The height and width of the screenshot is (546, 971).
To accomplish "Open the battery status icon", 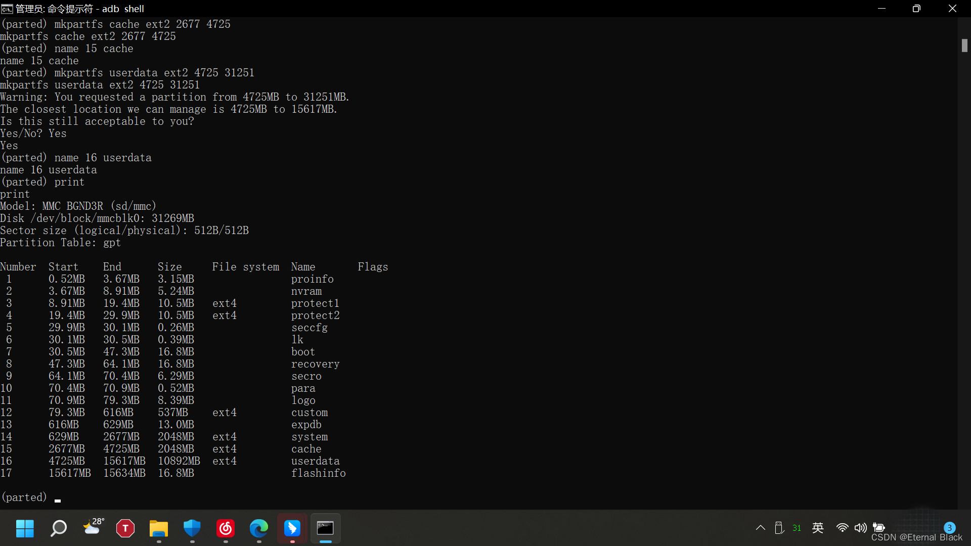I will tap(879, 528).
